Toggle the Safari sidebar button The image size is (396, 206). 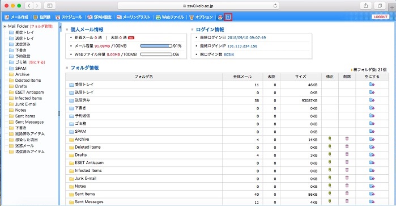pos(50,6)
